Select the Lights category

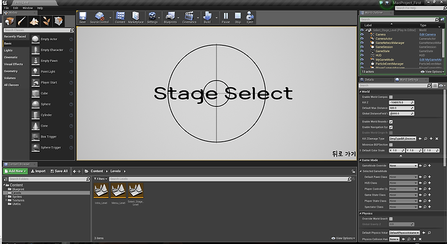coord(8,50)
